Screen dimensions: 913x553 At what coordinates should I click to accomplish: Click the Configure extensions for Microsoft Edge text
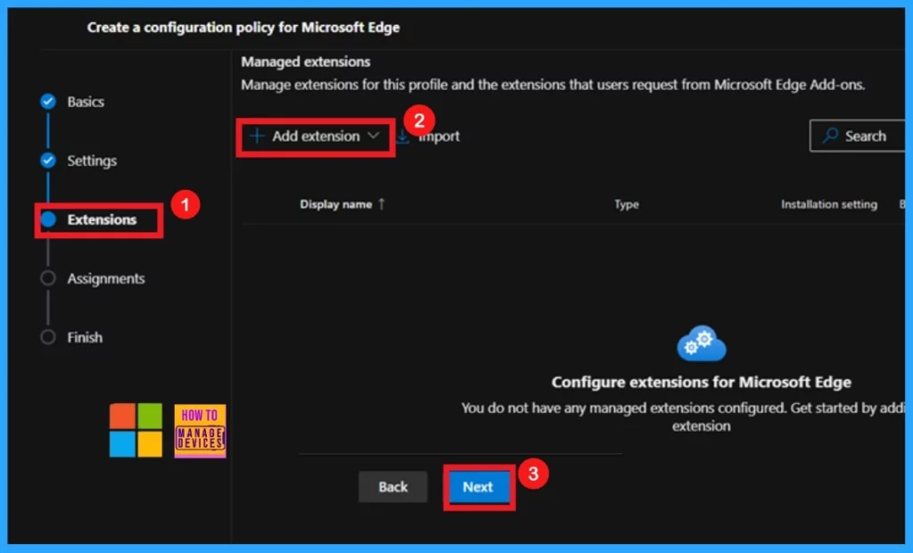click(701, 383)
